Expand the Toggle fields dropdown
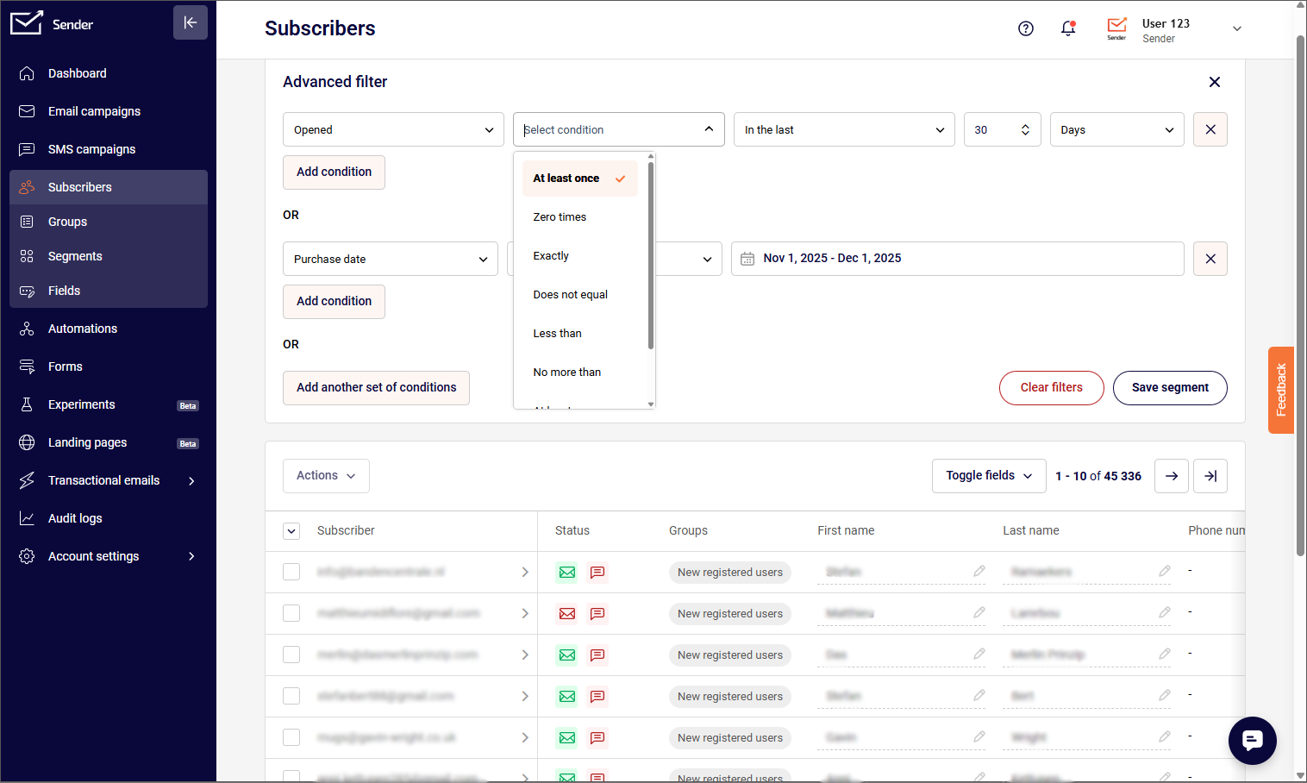Image resolution: width=1307 pixels, height=783 pixels. pyautogui.click(x=988, y=475)
